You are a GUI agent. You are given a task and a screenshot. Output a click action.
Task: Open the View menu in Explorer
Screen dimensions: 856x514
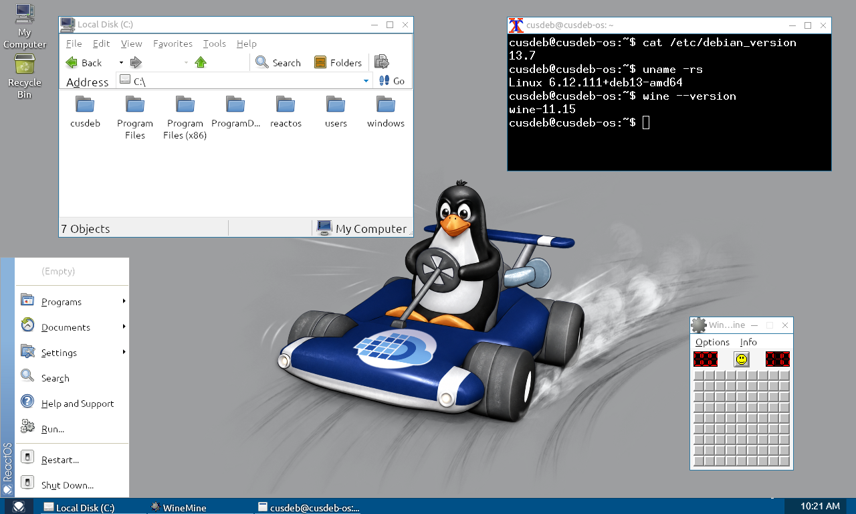[132, 44]
